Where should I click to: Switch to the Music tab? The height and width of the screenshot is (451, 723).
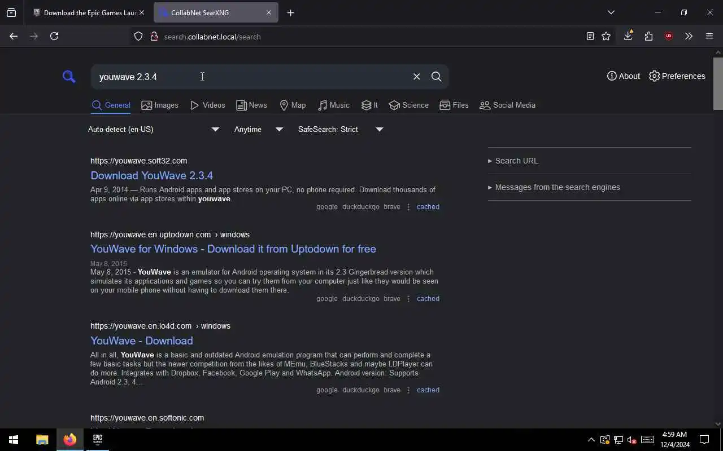[333, 105]
